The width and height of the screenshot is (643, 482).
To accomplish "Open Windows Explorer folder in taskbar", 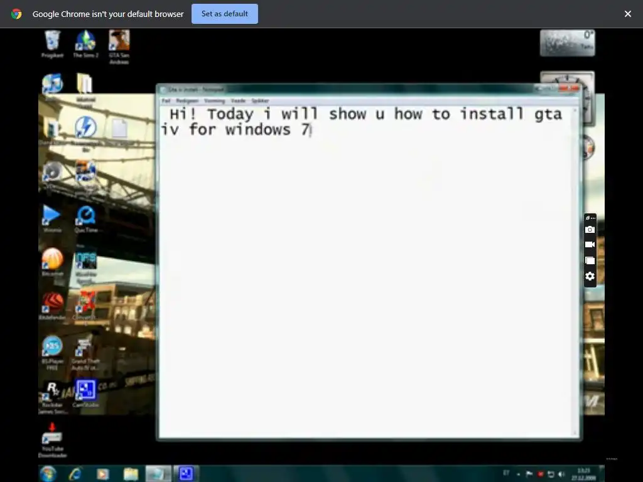I will [x=131, y=474].
